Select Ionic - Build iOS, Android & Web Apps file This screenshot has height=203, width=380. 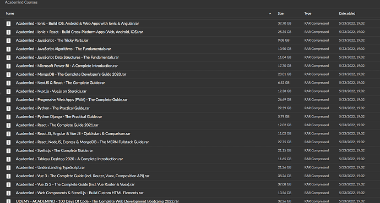pyautogui.click(x=77, y=24)
